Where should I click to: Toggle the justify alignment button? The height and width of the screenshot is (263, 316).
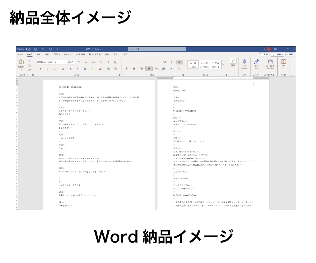(149, 69)
